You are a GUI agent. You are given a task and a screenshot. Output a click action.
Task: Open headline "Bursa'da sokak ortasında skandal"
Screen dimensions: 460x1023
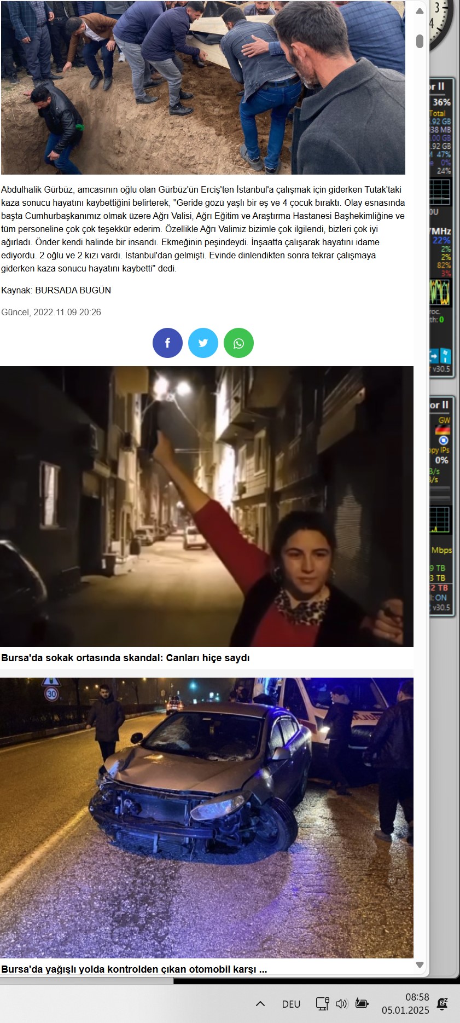point(125,658)
